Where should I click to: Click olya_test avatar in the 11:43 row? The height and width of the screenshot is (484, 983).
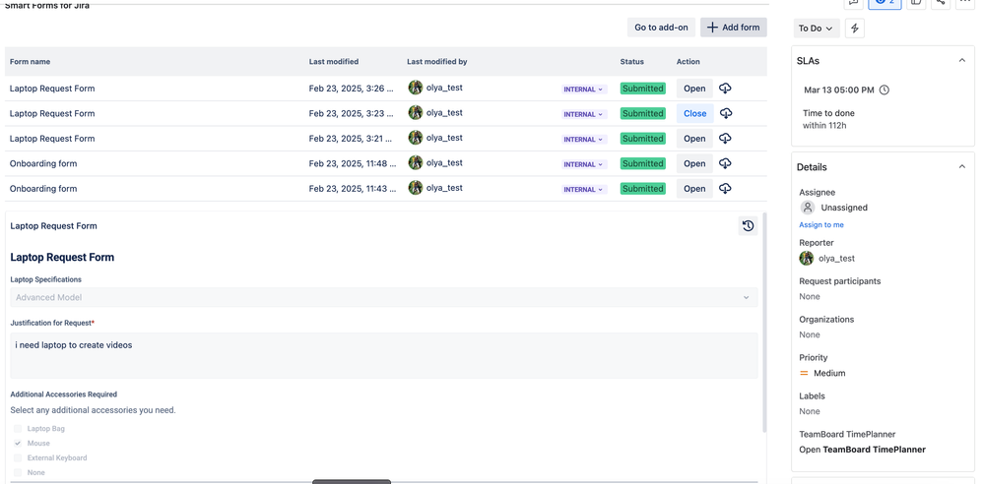click(415, 188)
